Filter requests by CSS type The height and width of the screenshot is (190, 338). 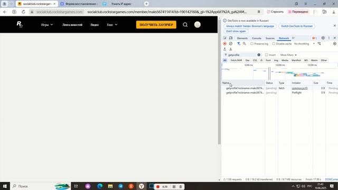point(255,60)
